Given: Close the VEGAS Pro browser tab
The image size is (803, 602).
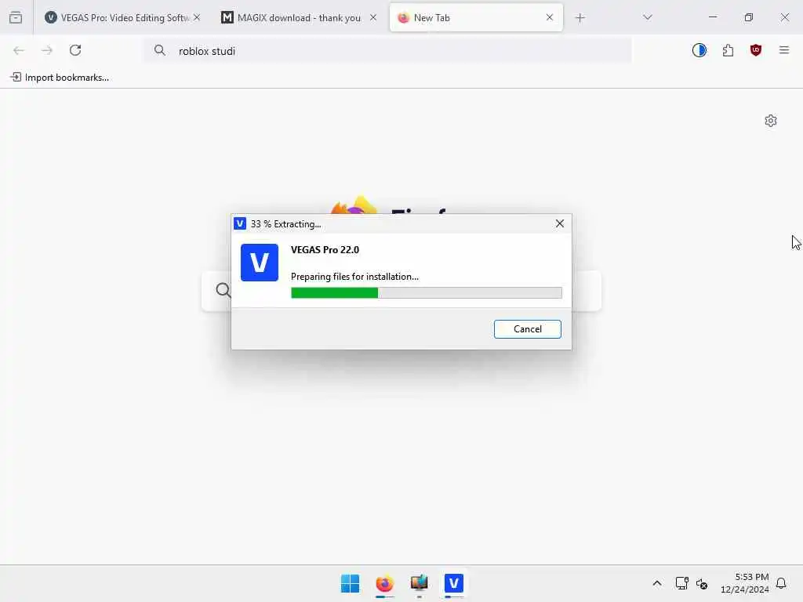Looking at the screenshot, I should [x=197, y=17].
